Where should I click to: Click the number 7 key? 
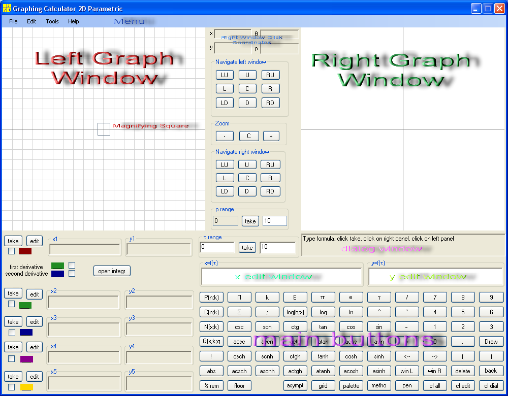pyautogui.click(x=435, y=297)
